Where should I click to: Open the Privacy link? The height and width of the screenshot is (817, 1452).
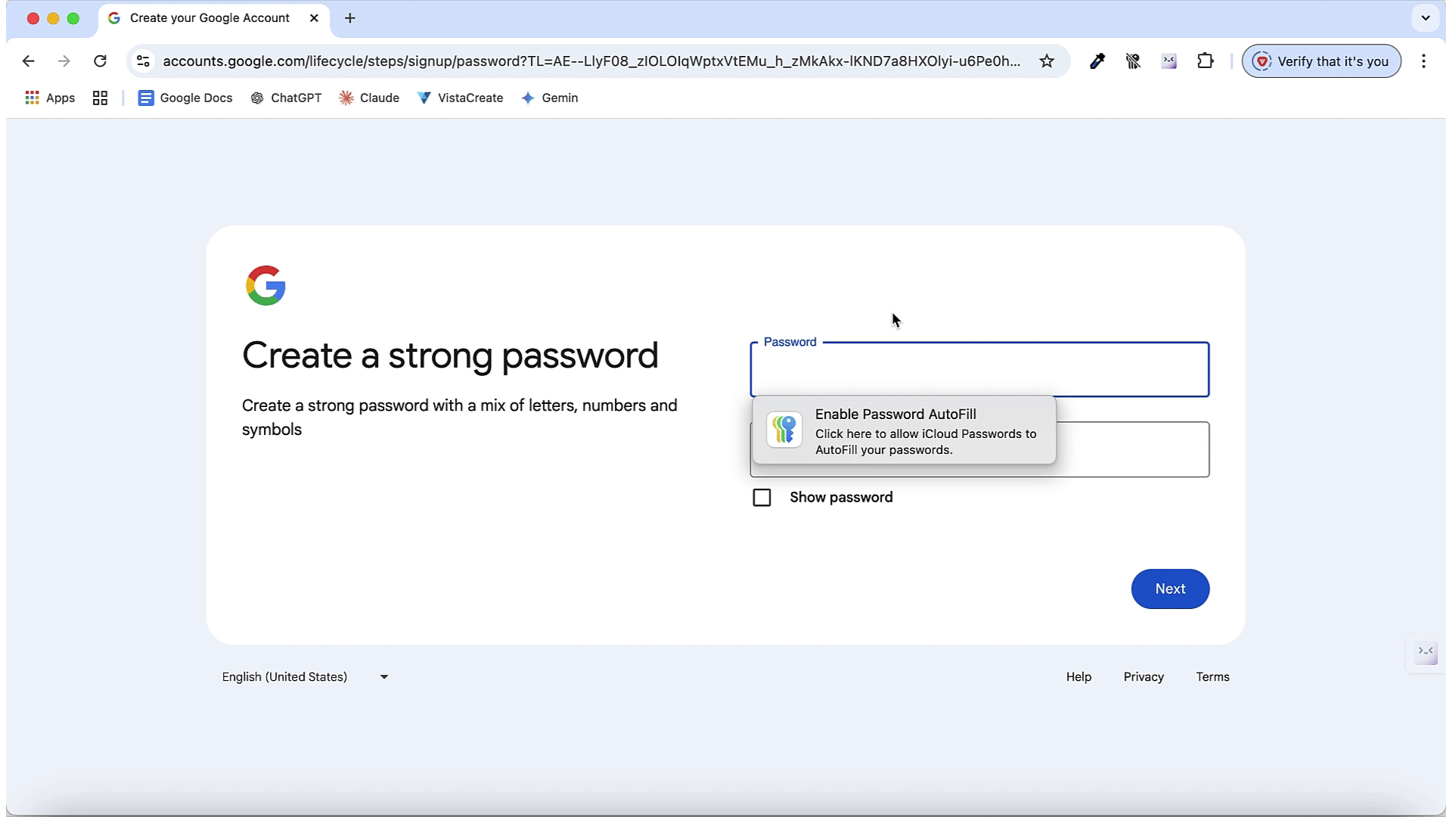point(1143,677)
